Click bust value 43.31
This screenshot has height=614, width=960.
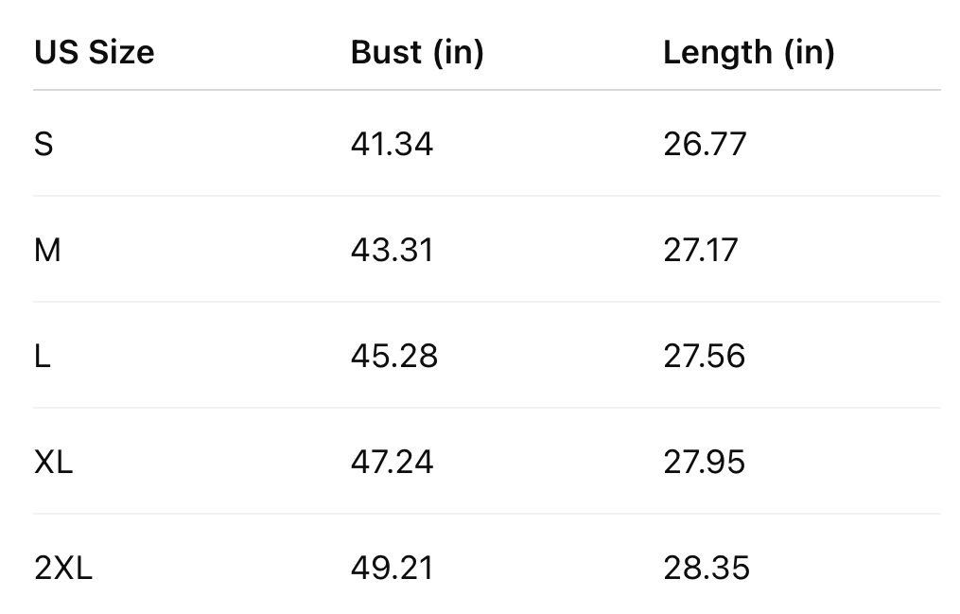392,250
